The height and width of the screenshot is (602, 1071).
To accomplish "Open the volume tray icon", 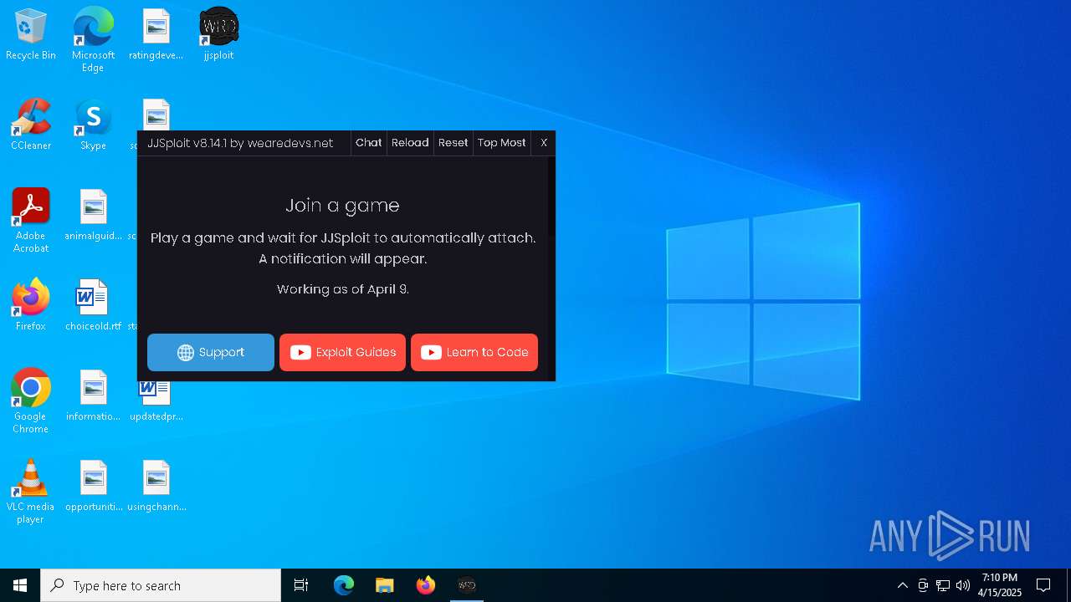I will tap(963, 585).
